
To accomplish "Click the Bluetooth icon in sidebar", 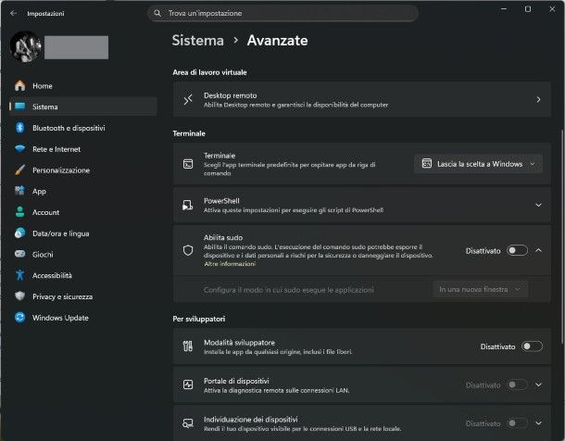I will (x=20, y=128).
